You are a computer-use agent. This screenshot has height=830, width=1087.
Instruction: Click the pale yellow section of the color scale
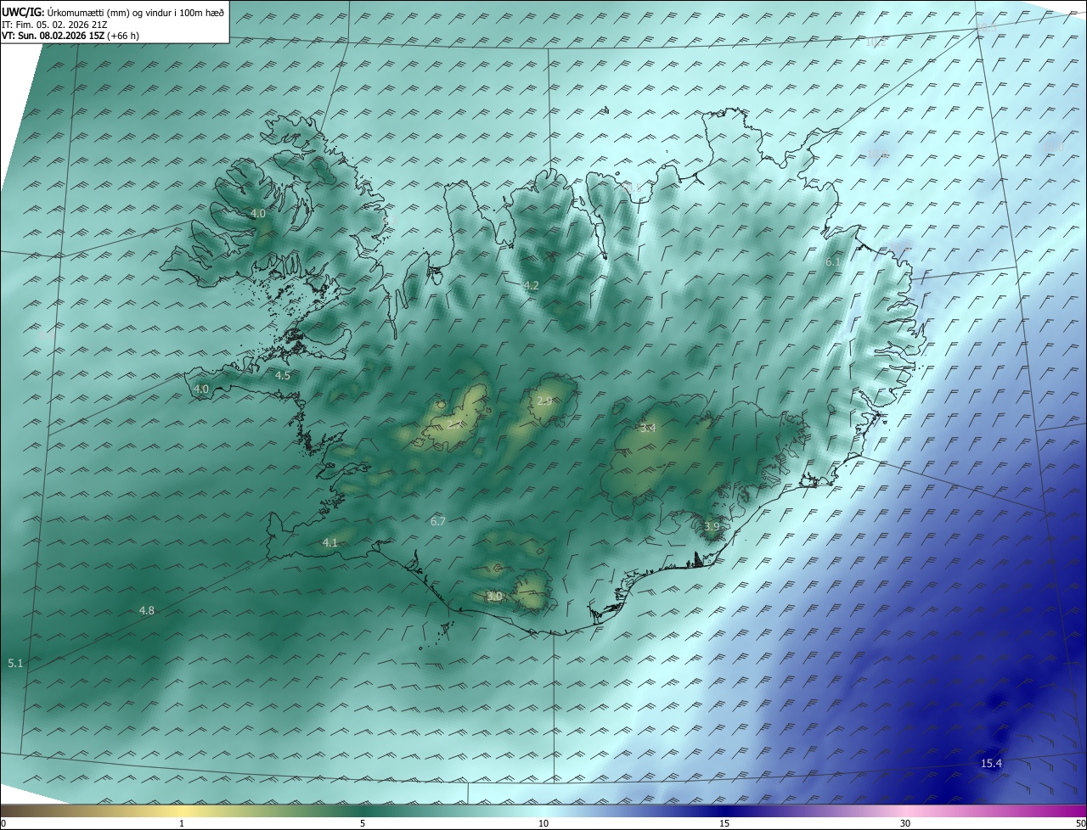tap(183, 810)
